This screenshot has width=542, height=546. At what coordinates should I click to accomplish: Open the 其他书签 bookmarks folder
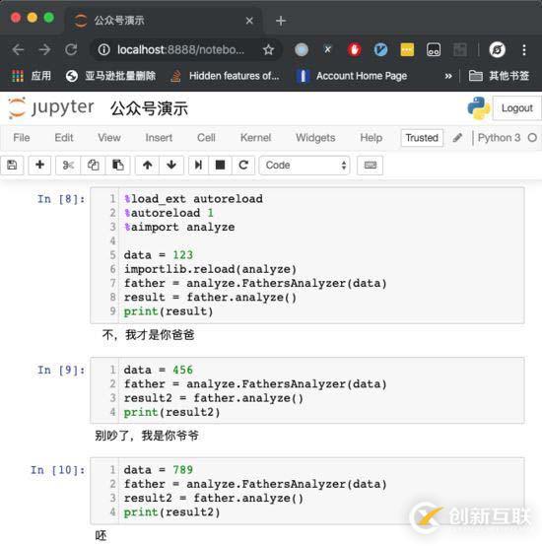tap(499, 76)
